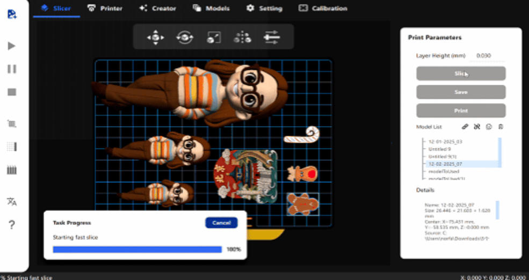529x280 pixels.
Task: Select the Move tool in the transform toolbar
Action: point(155,37)
